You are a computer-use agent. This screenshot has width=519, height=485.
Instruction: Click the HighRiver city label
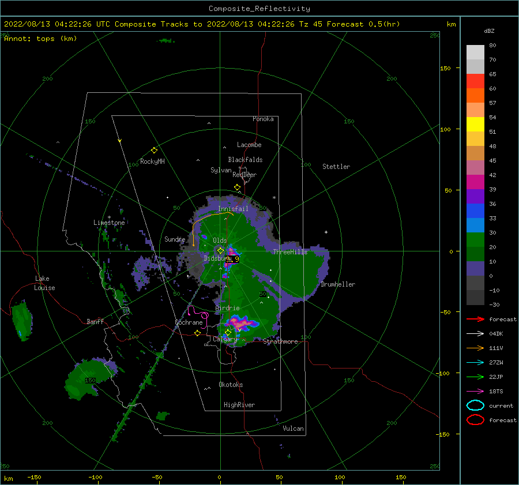tap(239, 405)
